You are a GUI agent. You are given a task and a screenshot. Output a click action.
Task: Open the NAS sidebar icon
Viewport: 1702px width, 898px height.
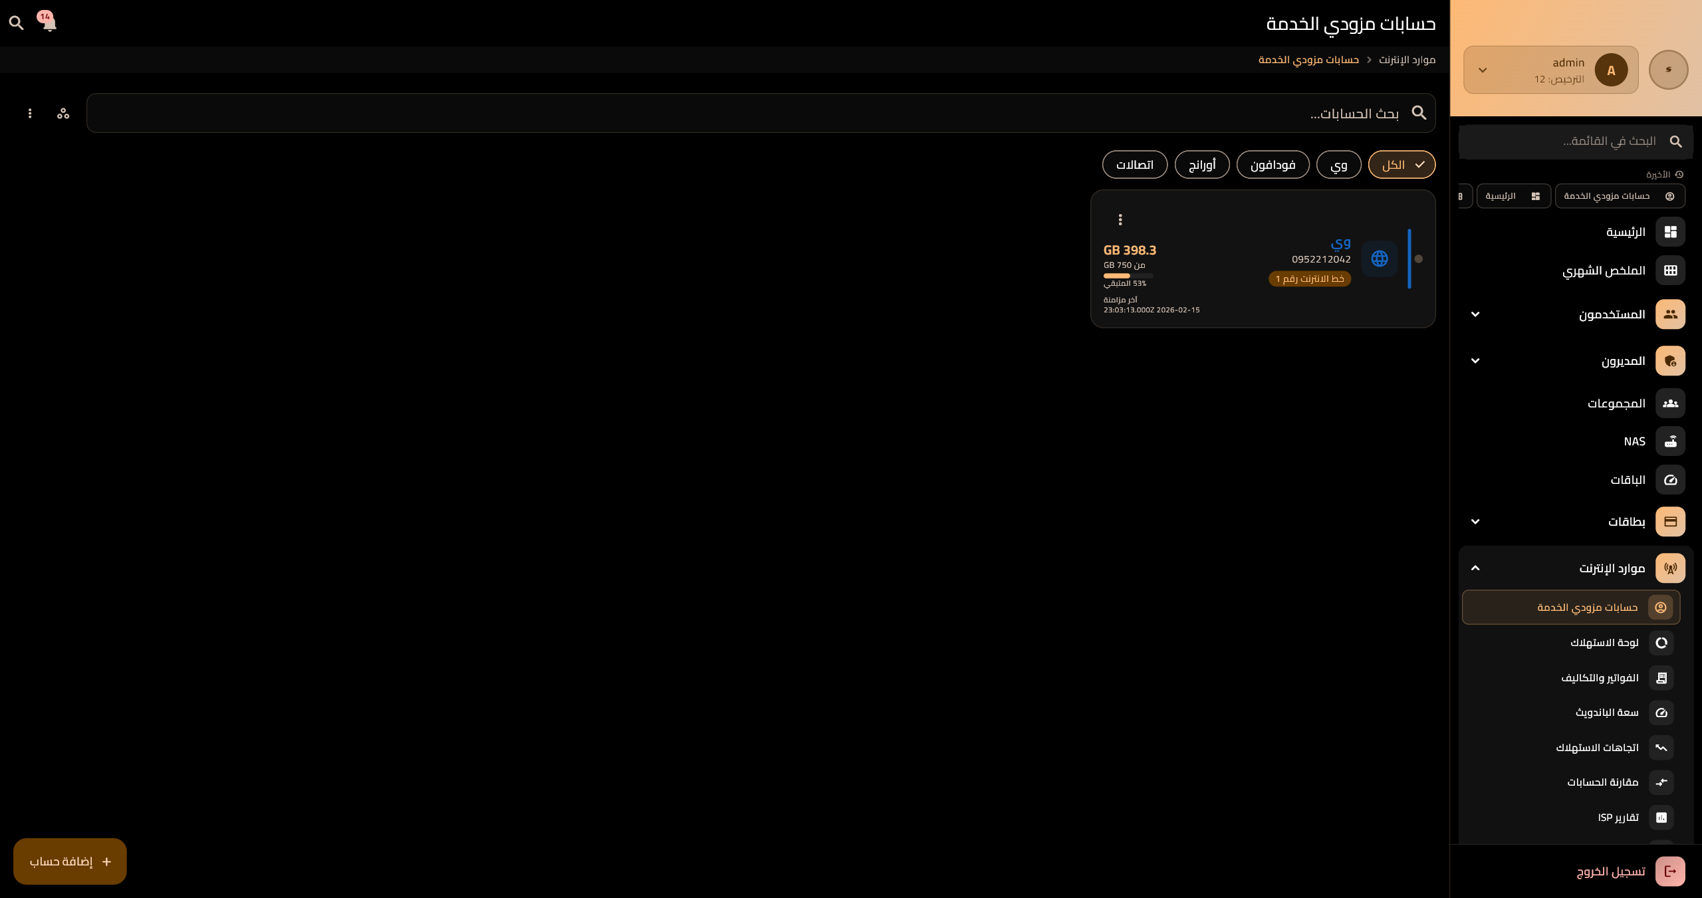(1670, 441)
